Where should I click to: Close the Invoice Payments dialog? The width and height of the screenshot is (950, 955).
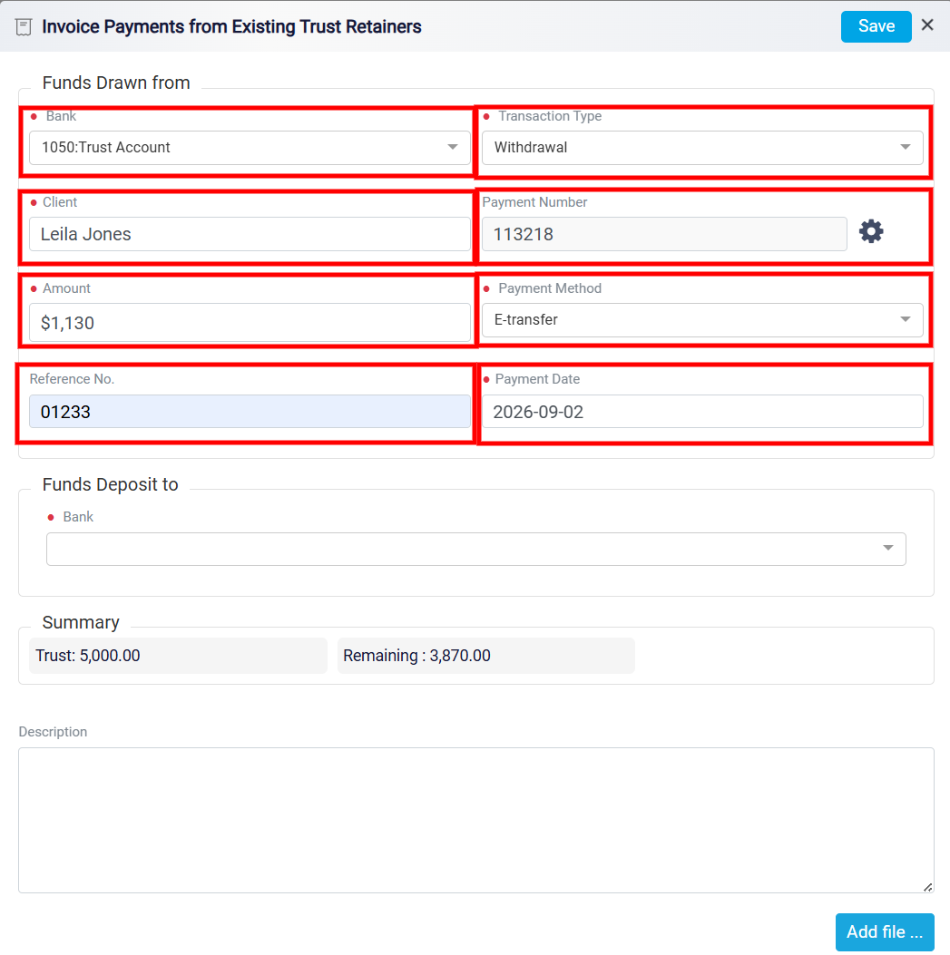click(926, 25)
